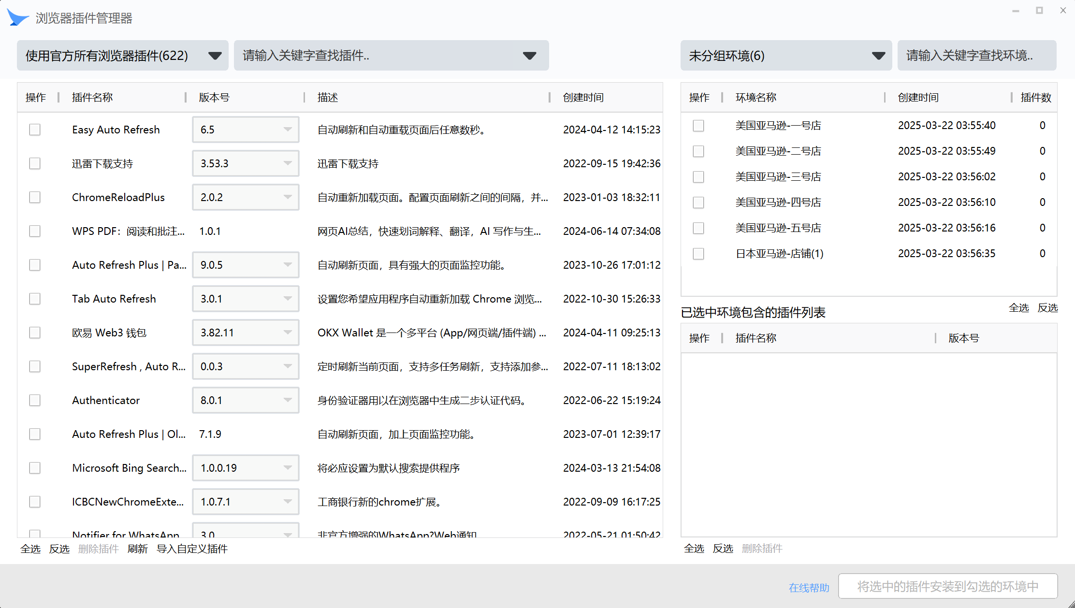The height and width of the screenshot is (608, 1075).
Task: Open version dropdown 0.0.3 for SuperRefresh
Action: 246,366
